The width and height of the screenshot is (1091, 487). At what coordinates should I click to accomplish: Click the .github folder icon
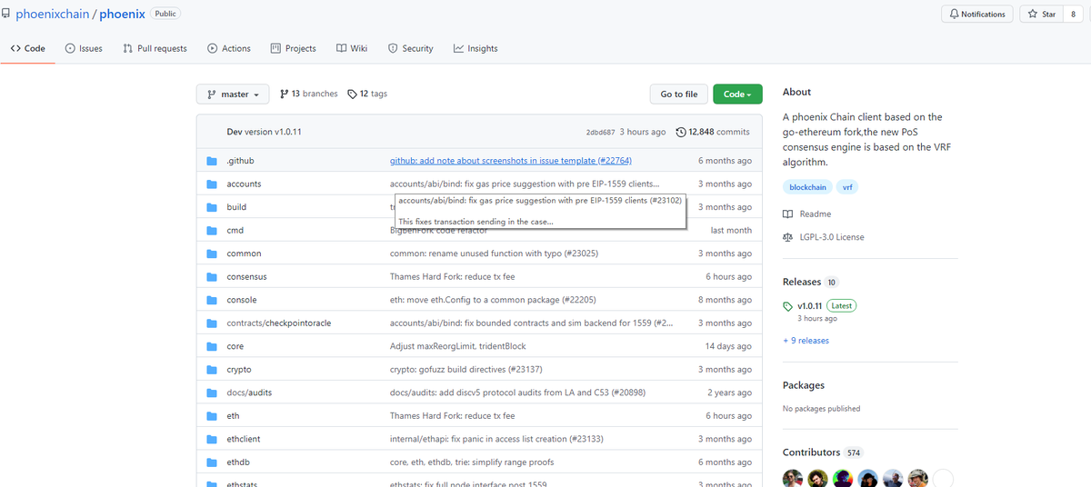(211, 161)
